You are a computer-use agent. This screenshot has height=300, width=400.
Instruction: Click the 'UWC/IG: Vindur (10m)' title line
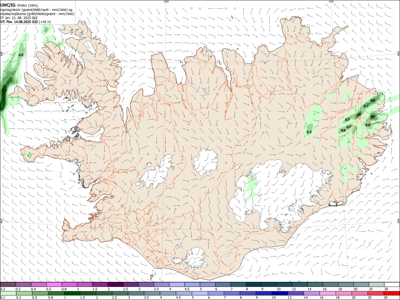coord(19,5)
